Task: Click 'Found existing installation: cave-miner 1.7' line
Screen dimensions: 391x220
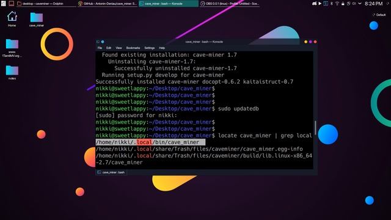Action: pyautogui.click(x=169, y=55)
